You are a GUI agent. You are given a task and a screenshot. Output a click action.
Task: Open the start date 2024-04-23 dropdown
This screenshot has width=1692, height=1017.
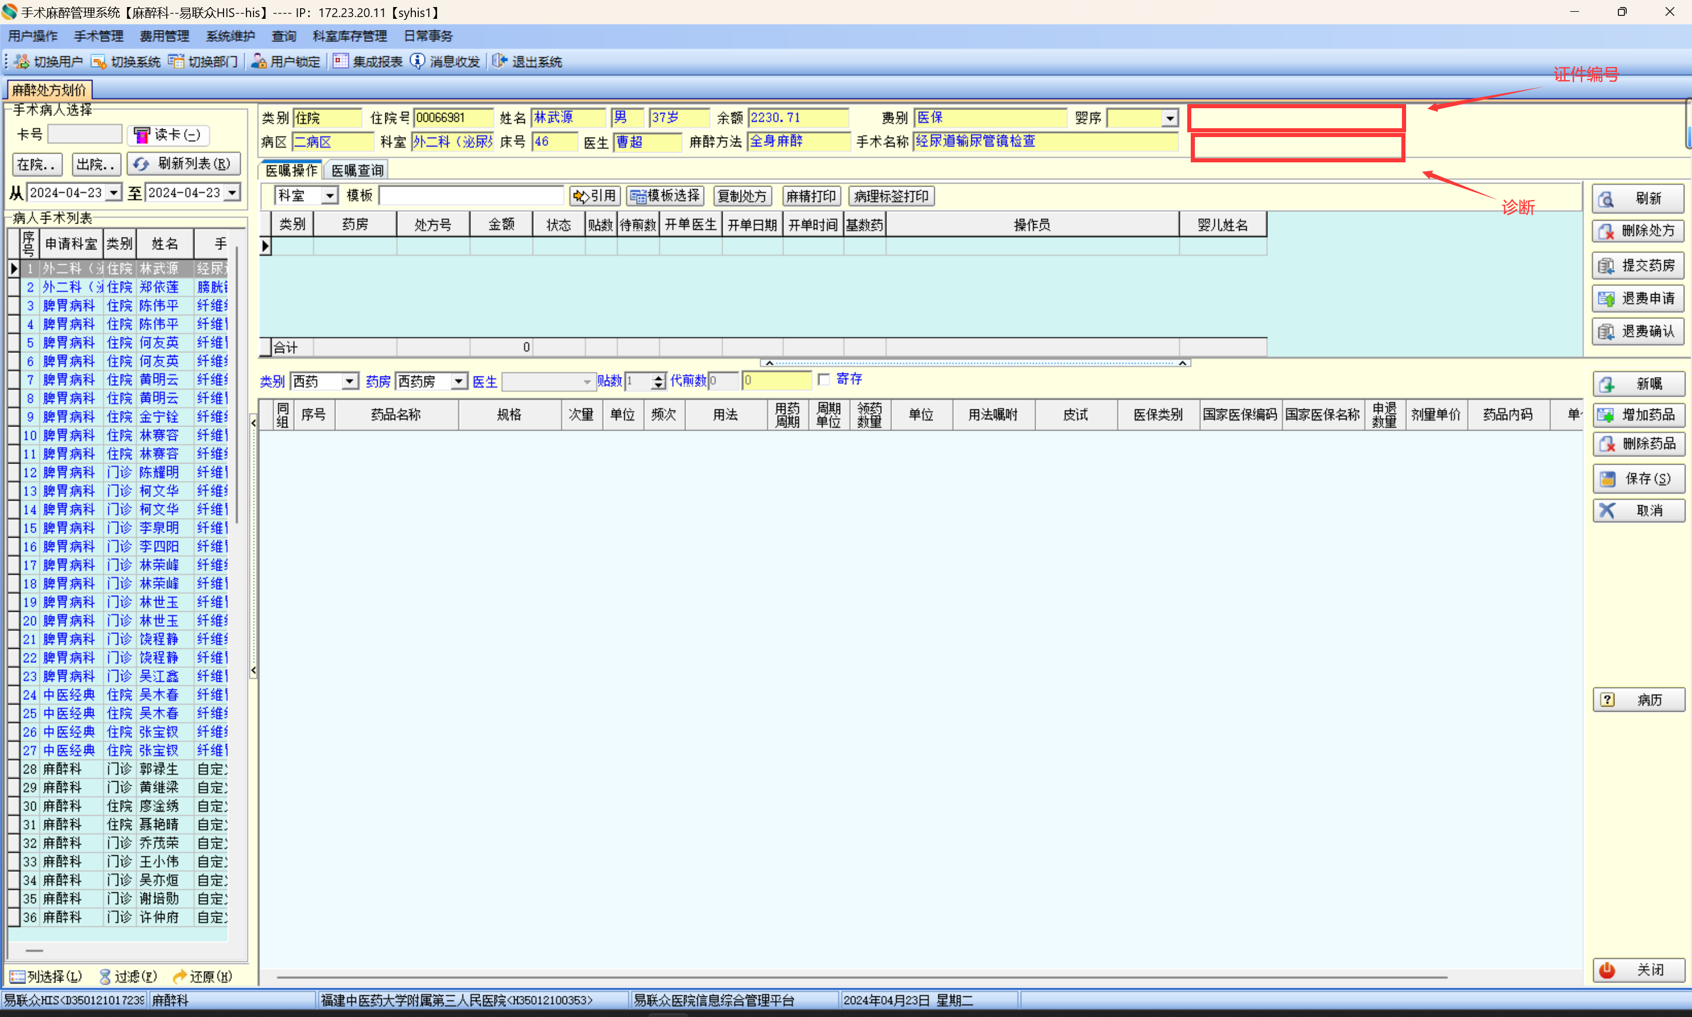tap(114, 194)
